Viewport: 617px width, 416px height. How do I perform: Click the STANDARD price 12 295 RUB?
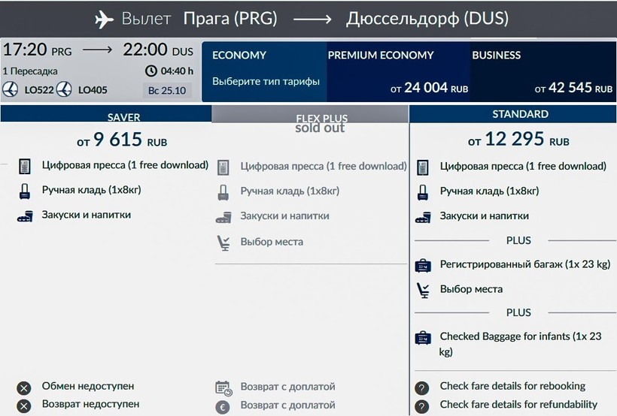[x=518, y=139]
